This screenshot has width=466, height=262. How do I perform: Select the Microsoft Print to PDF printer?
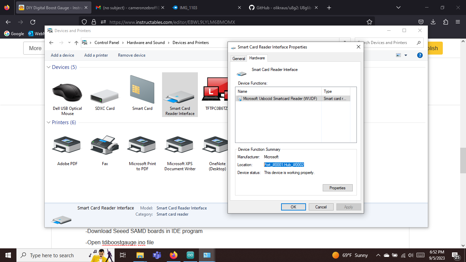pos(142,153)
